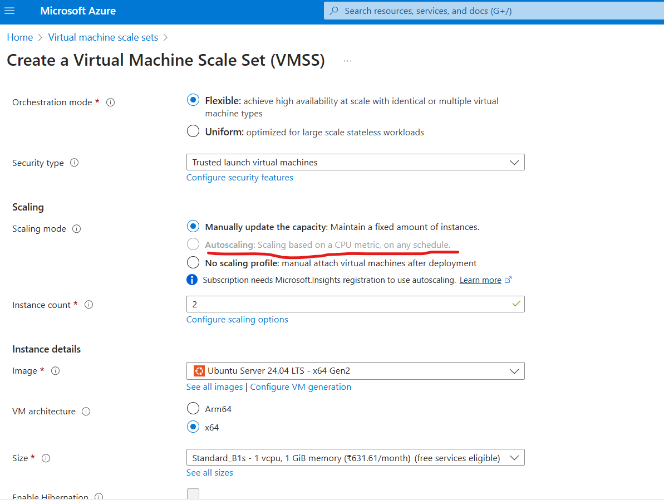Click the Create a Virtual Machine Scale Set title

[166, 60]
